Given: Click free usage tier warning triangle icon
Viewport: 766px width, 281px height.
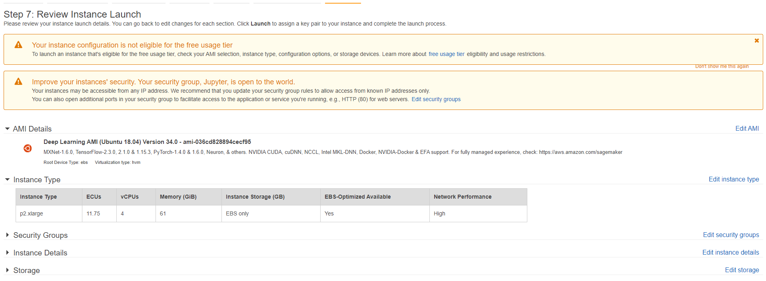Looking at the screenshot, I should 18,45.
